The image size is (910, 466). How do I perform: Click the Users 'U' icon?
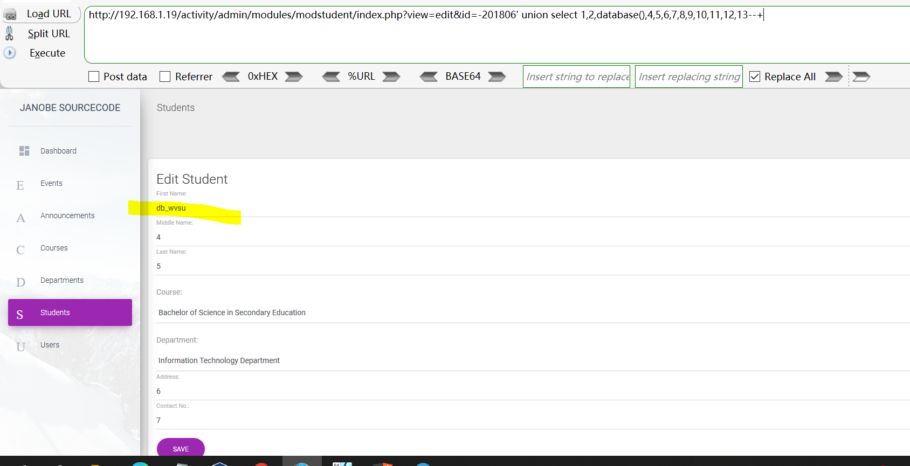(20, 347)
